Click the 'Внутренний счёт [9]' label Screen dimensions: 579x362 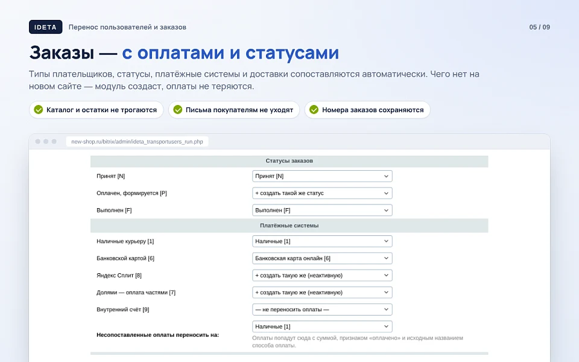[123, 310]
